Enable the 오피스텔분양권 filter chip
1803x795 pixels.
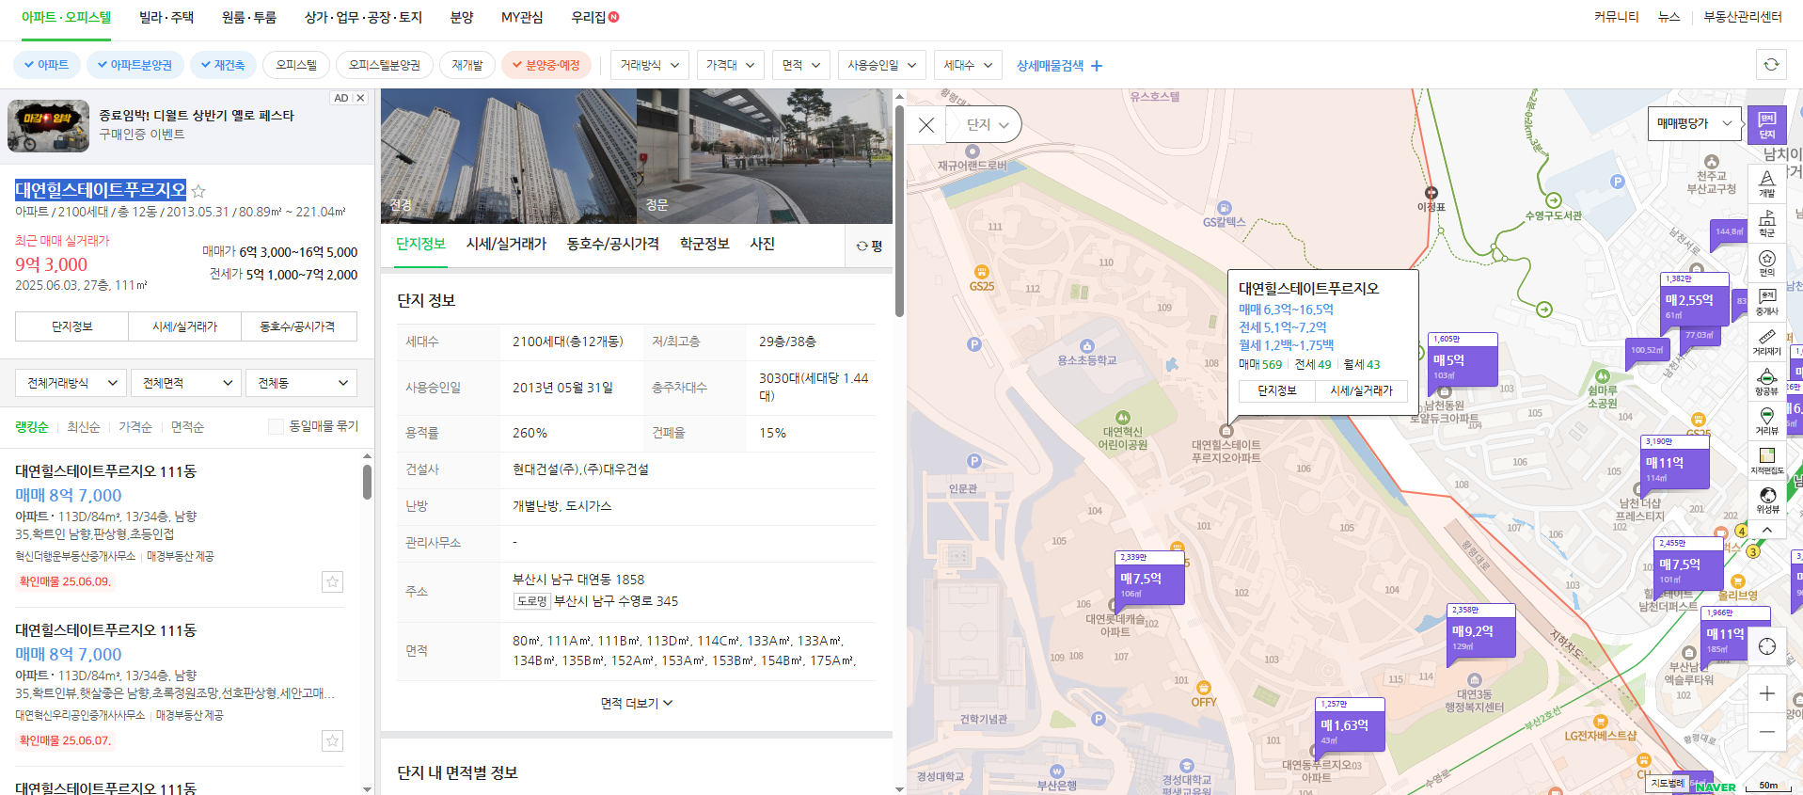pos(385,65)
